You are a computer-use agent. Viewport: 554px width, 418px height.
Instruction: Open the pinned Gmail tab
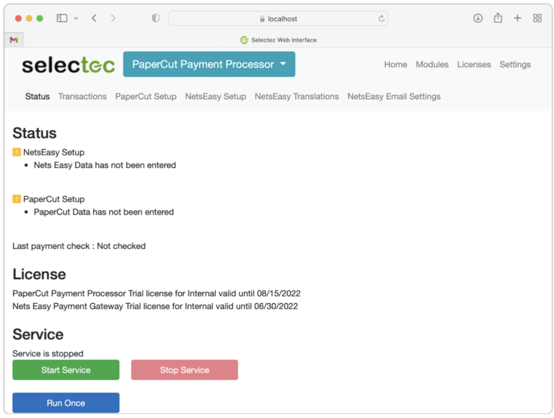point(14,40)
